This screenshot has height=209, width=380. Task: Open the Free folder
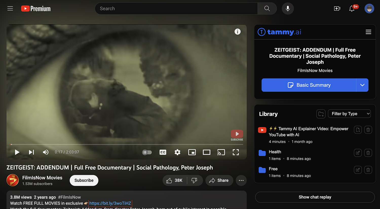[273, 169]
